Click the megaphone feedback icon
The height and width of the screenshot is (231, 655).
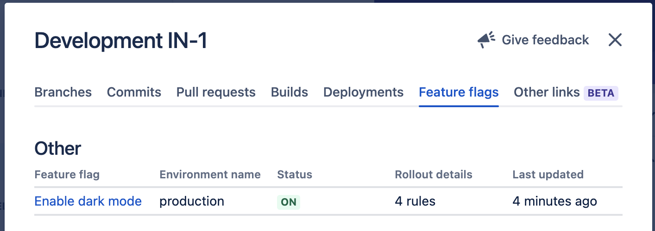(x=486, y=40)
